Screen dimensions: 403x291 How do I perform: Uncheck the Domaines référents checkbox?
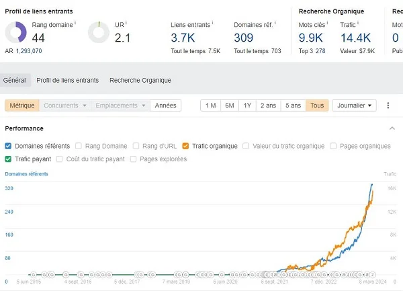[8, 146]
